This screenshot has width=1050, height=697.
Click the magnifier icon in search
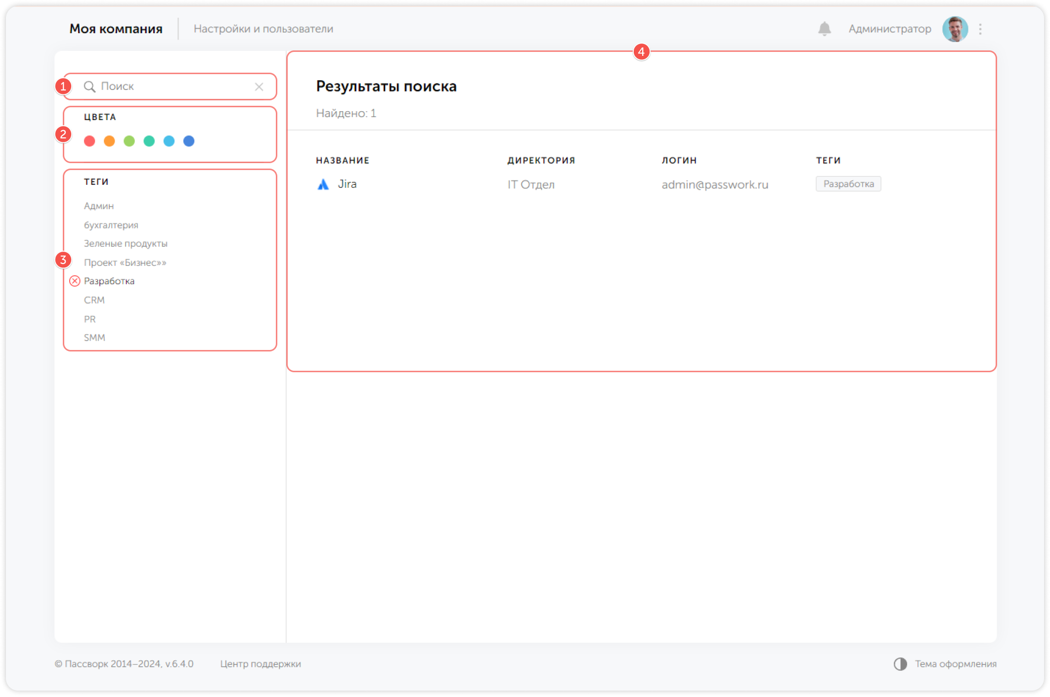[x=89, y=87]
